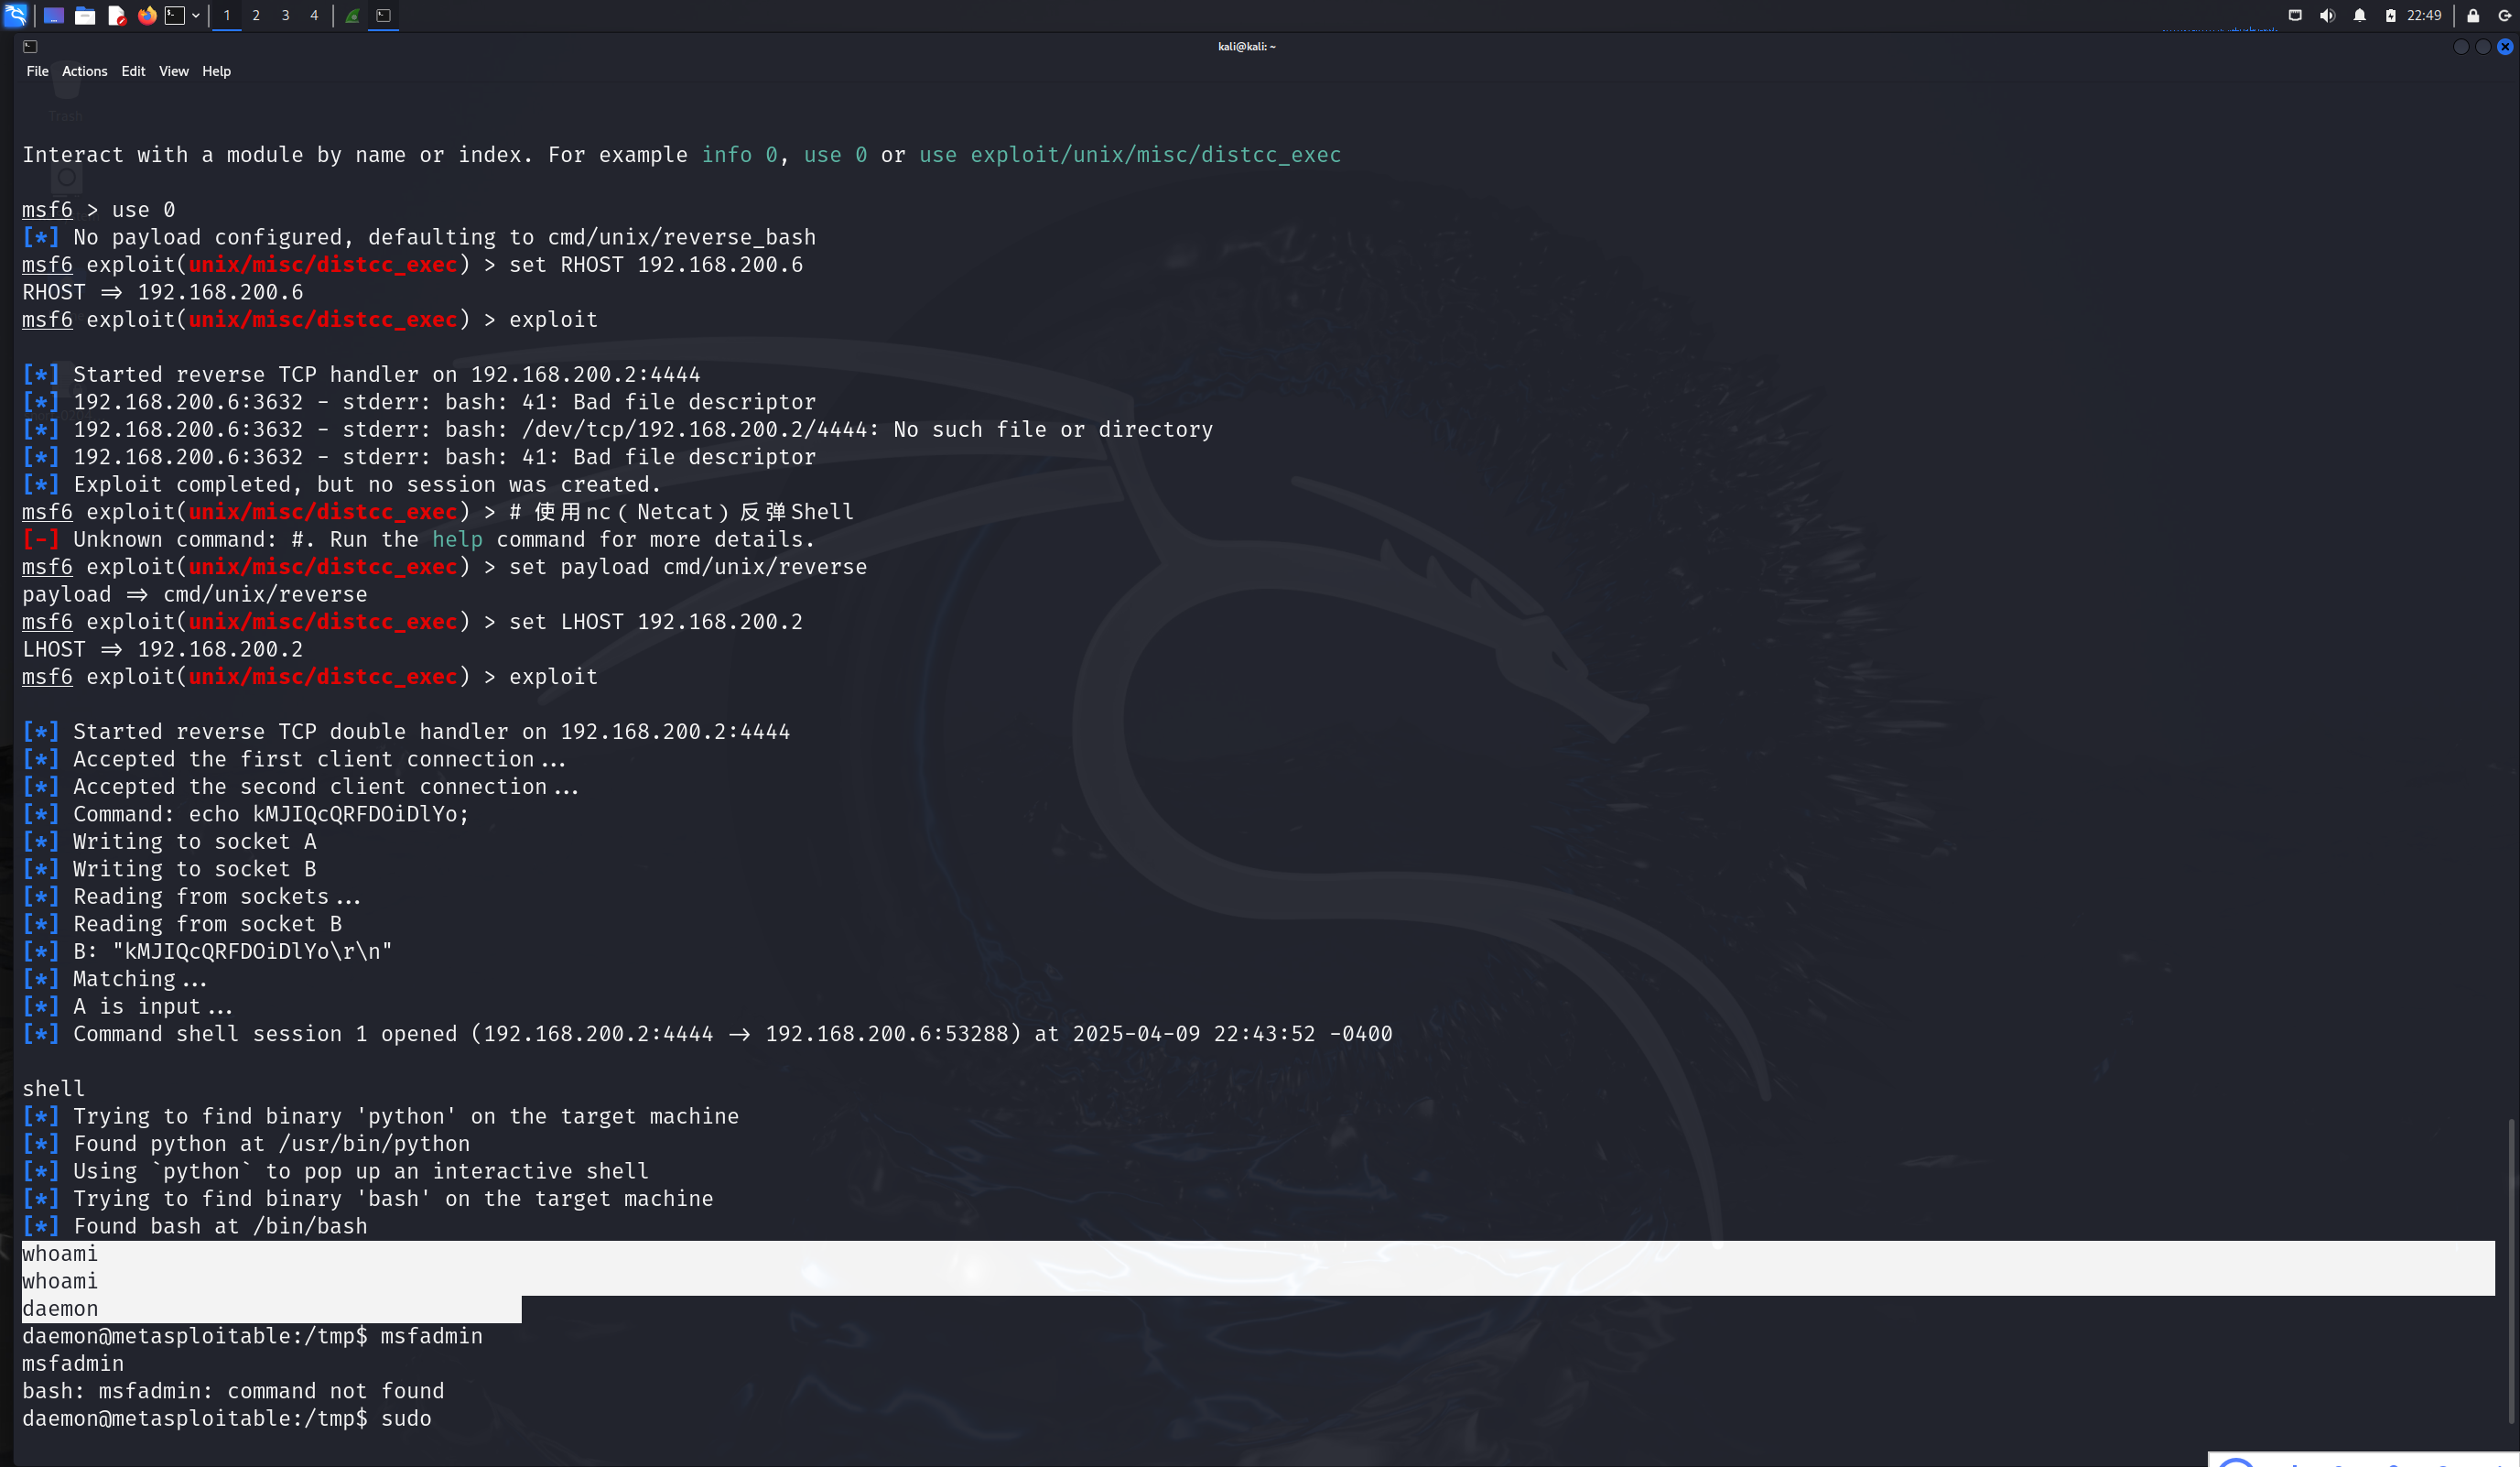Open the Kali applications menu
This screenshot has height=1467, width=2520.
point(15,15)
